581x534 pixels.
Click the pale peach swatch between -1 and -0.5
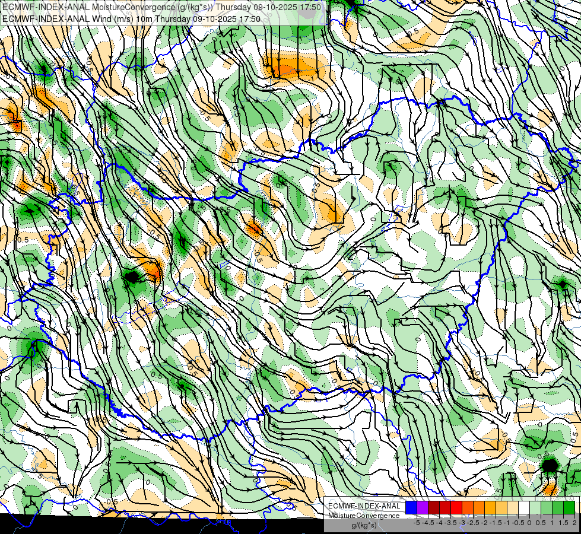pos(513,507)
